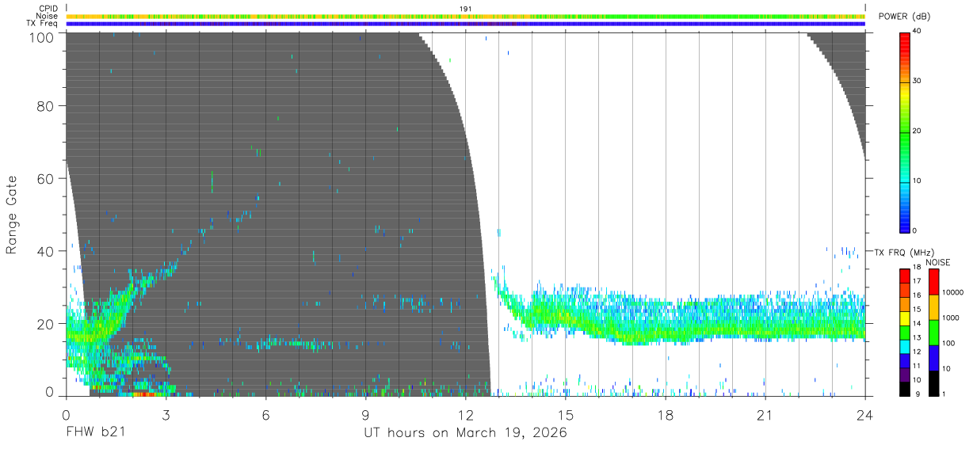Click power scale value 40

coord(918,32)
